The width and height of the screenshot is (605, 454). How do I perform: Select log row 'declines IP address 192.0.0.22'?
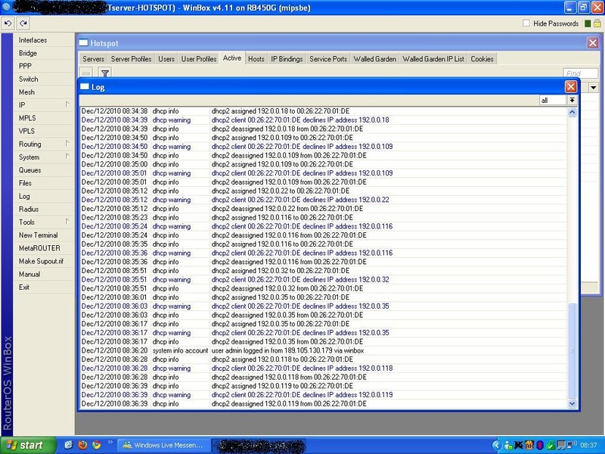(x=324, y=200)
